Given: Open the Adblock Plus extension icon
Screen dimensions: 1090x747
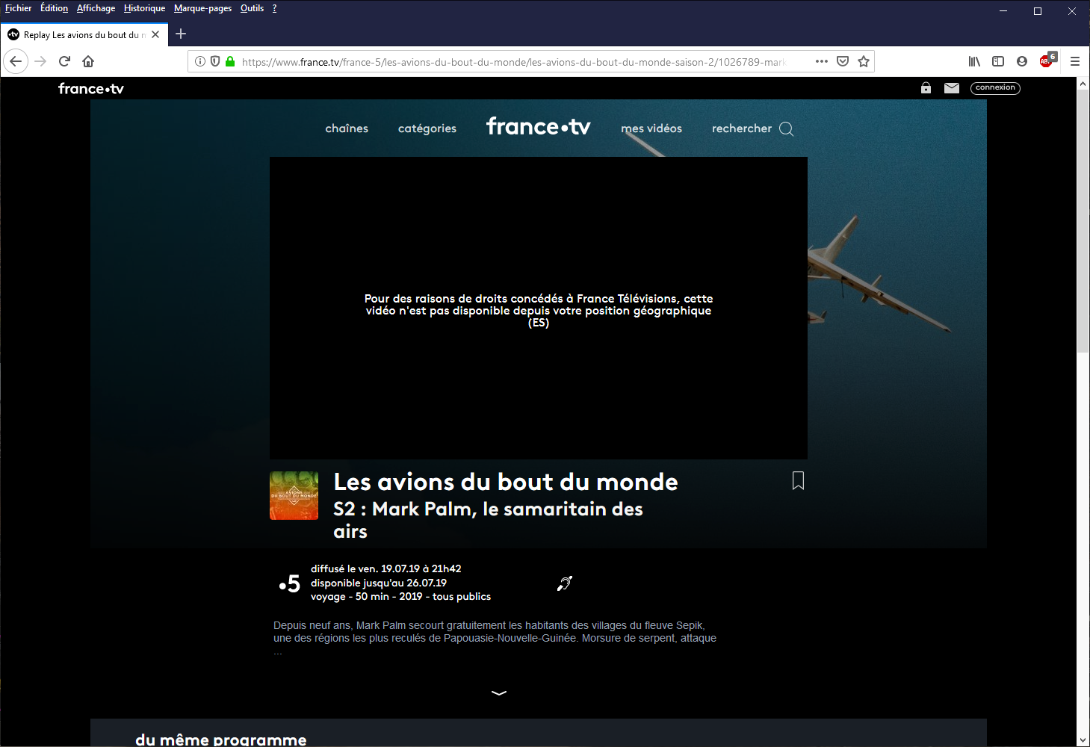Looking at the screenshot, I should click(x=1047, y=60).
